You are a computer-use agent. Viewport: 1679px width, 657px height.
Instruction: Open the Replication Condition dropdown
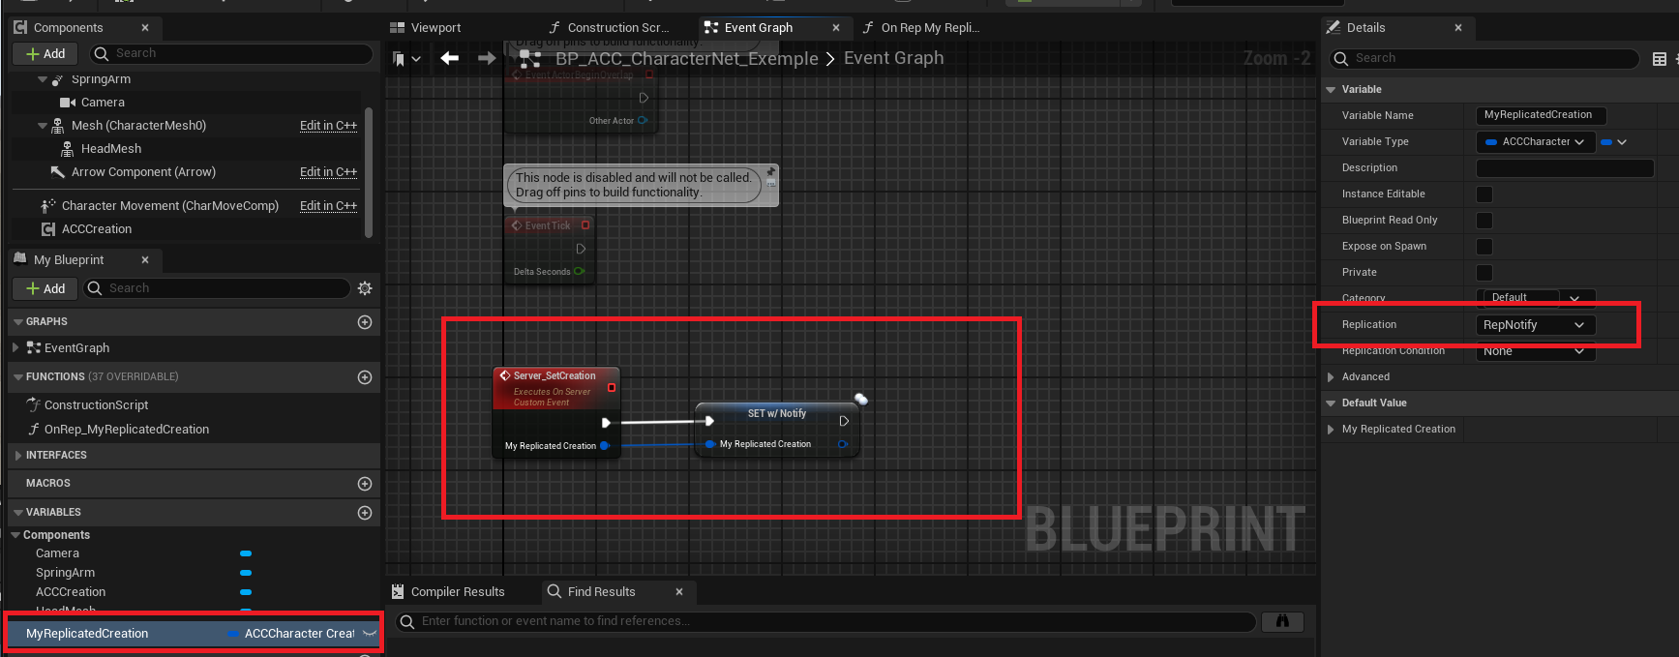click(1536, 351)
